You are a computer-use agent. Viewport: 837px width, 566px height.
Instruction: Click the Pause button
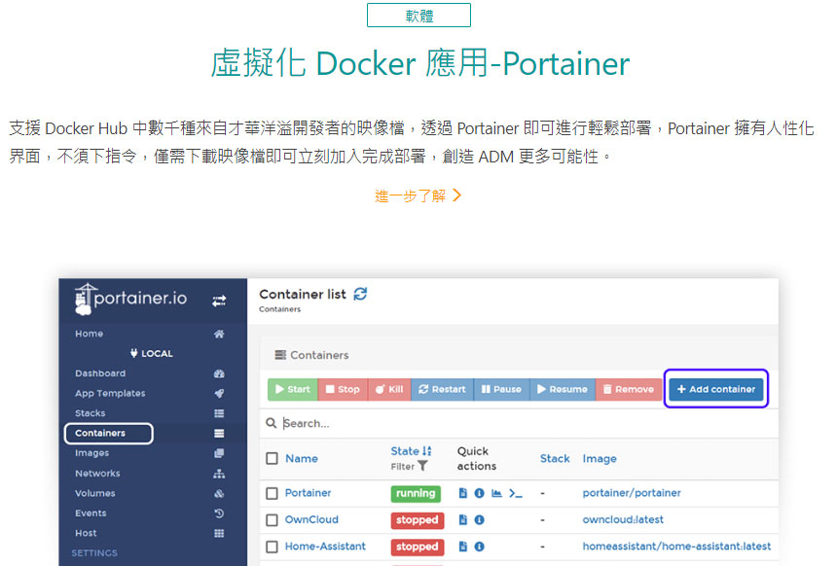pos(501,389)
